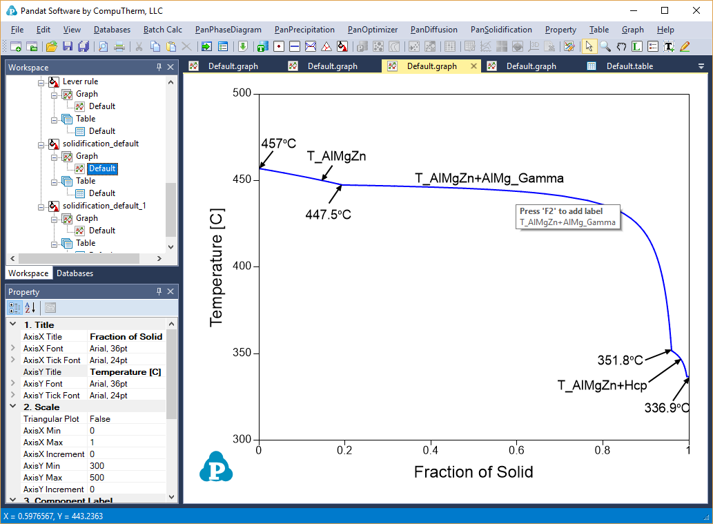This screenshot has width=713, height=524.
Task: Click the solidification calculation flask icon in toolbar
Action: [342, 46]
